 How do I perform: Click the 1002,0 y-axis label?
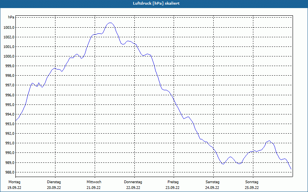pyautogui.click(x=9, y=37)
